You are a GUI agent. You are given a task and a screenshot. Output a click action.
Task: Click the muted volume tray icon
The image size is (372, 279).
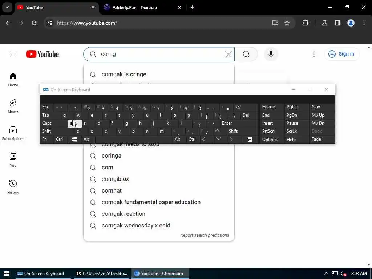coord(344,274)
